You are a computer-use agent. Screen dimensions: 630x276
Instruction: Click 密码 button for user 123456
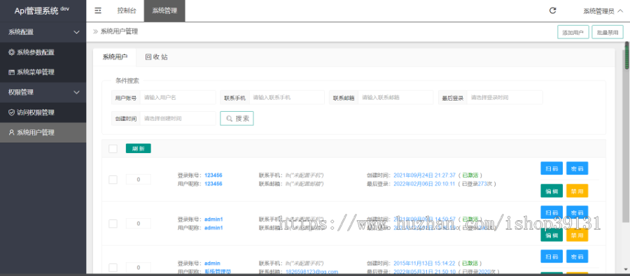577,168
